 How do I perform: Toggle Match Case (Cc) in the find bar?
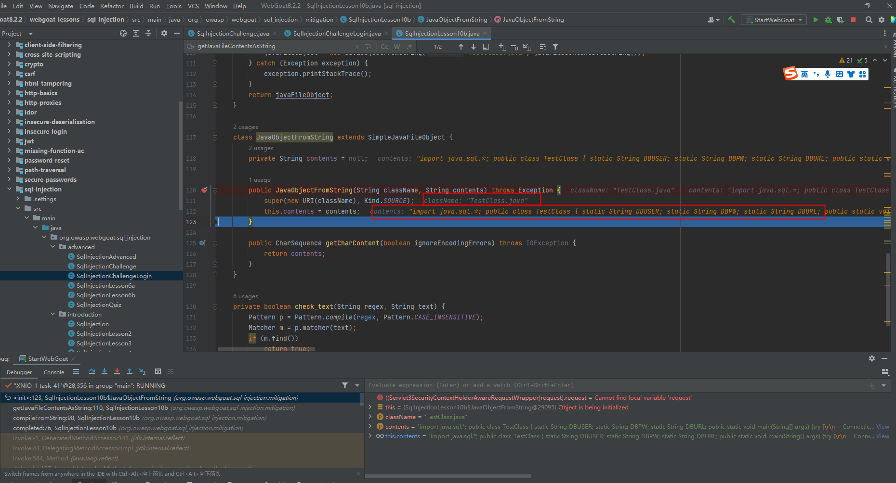[384, 47]
